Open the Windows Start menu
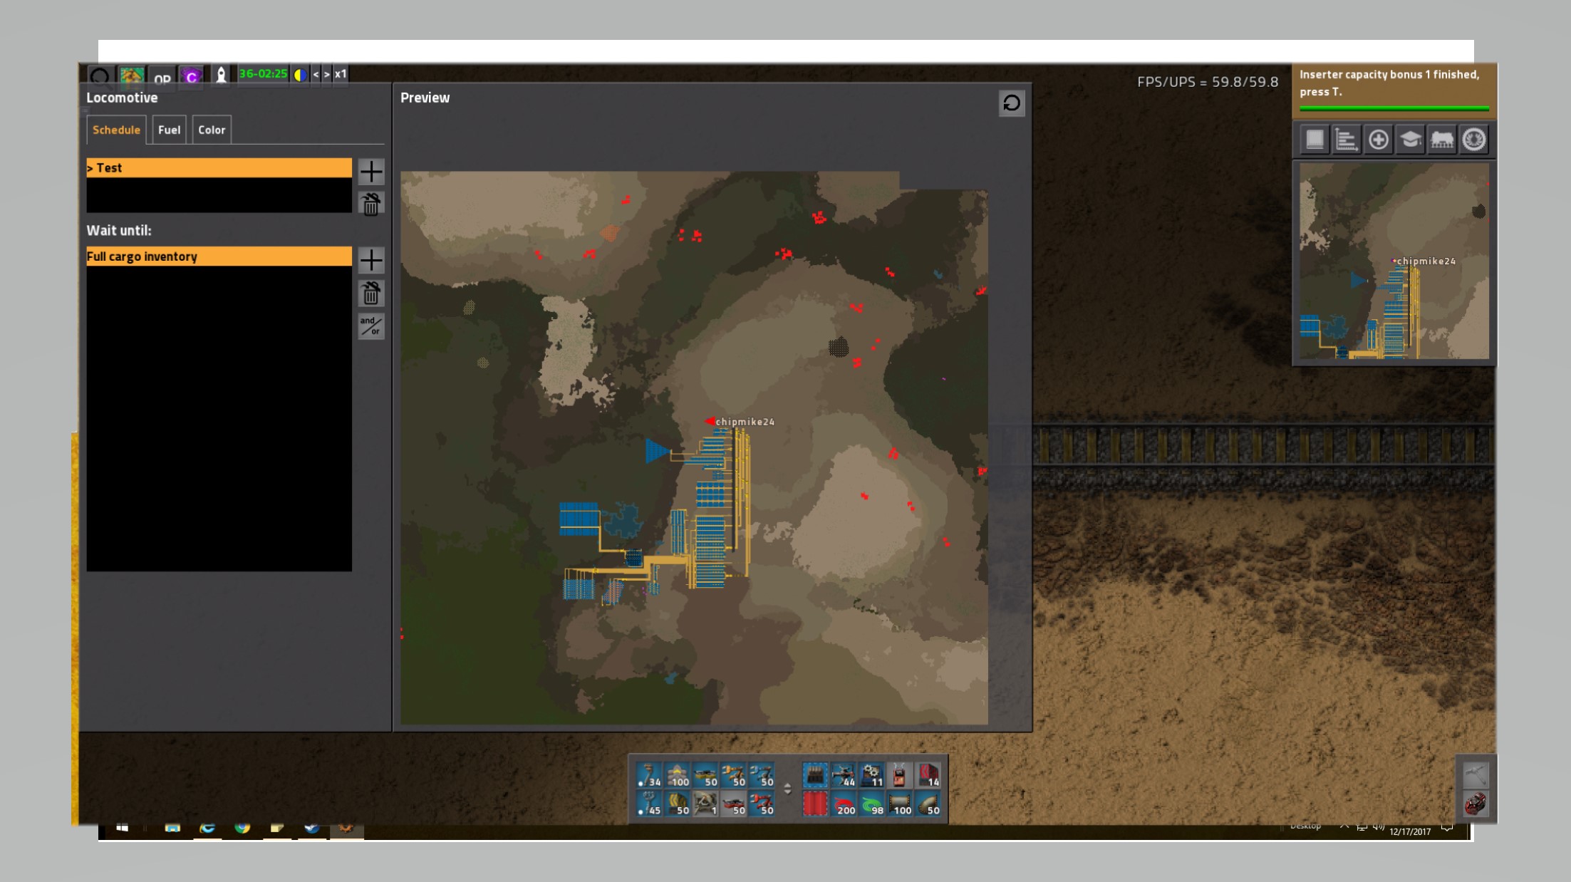Viewport: 1571px width, 882px height. (122, 828)
